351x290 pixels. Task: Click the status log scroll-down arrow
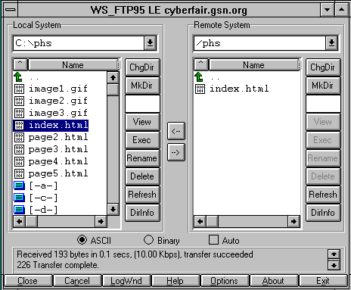pyautogui.click(x=334, y=265)
